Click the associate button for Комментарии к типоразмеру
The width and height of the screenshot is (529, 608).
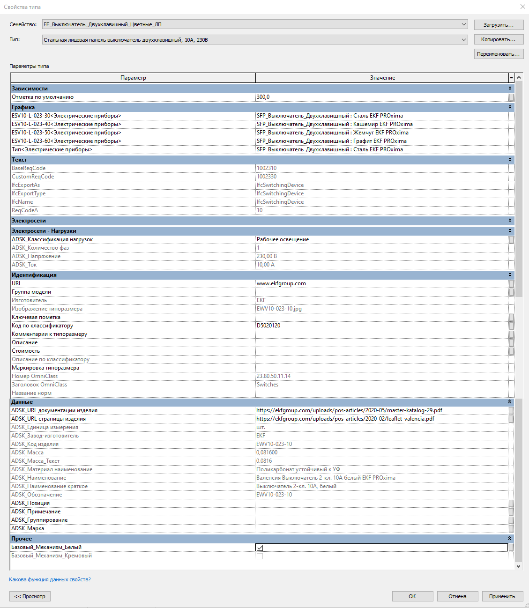[x=512, y=334]
